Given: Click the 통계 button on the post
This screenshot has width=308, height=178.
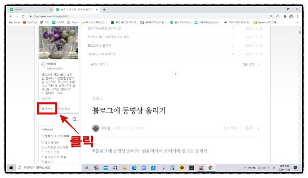Looking at the screenshot, I should tap(247, 128).
